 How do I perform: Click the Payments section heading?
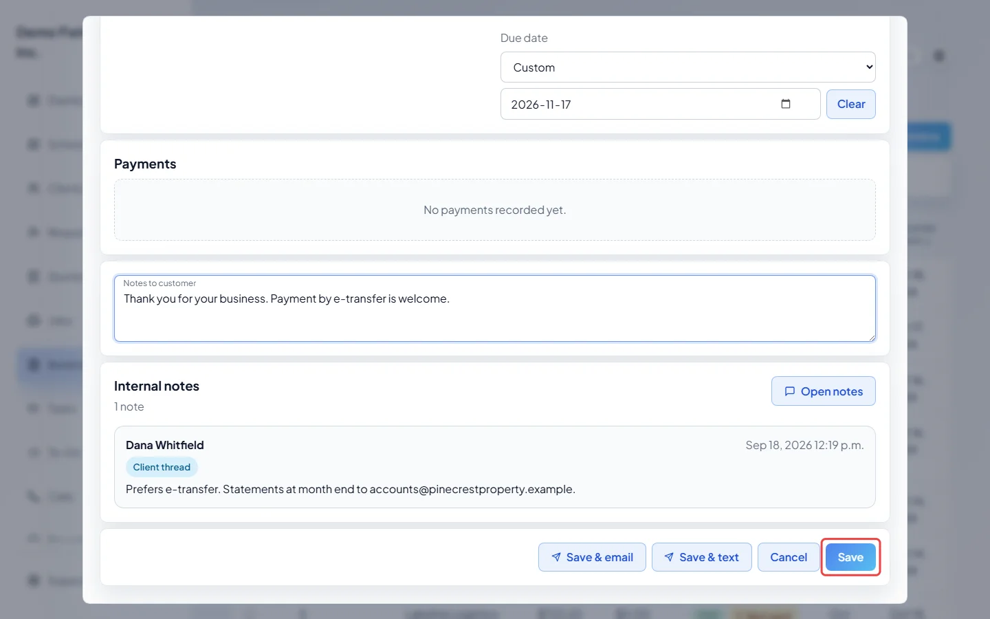click(x=145, y=164)
